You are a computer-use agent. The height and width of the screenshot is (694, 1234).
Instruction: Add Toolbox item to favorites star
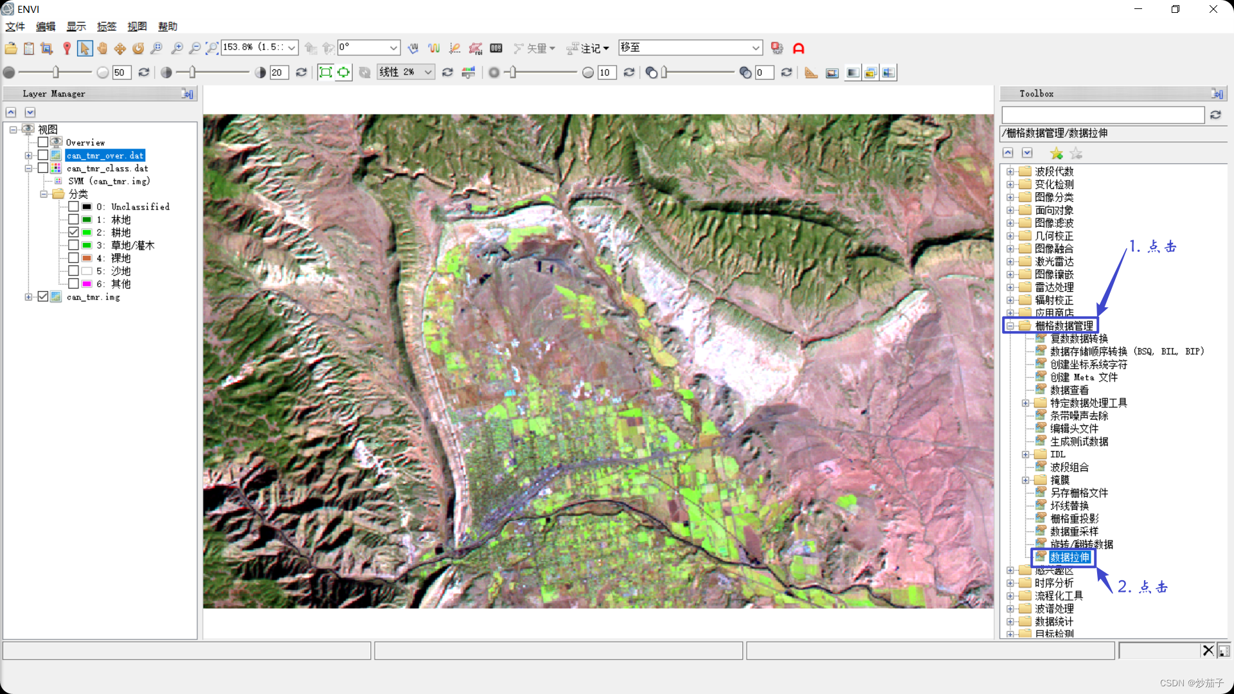1056,154
